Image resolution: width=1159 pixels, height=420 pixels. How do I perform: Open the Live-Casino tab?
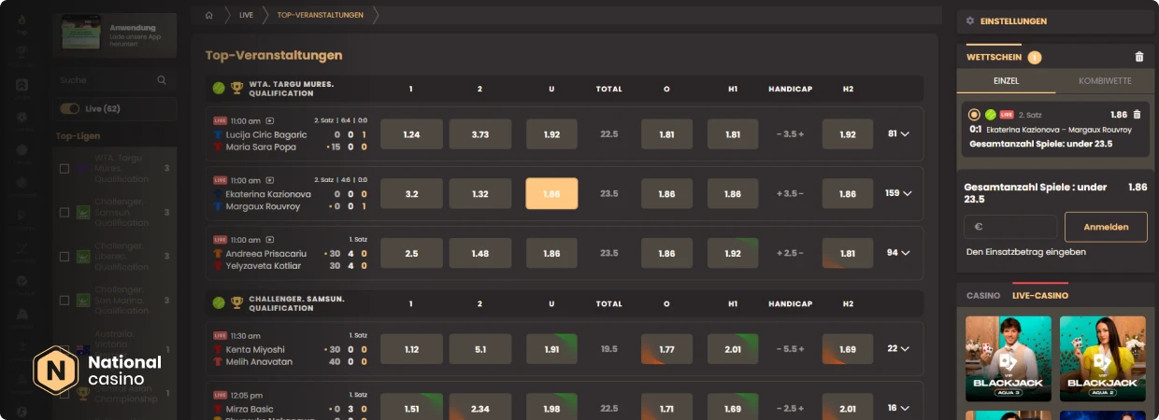tap(1040, 296)
